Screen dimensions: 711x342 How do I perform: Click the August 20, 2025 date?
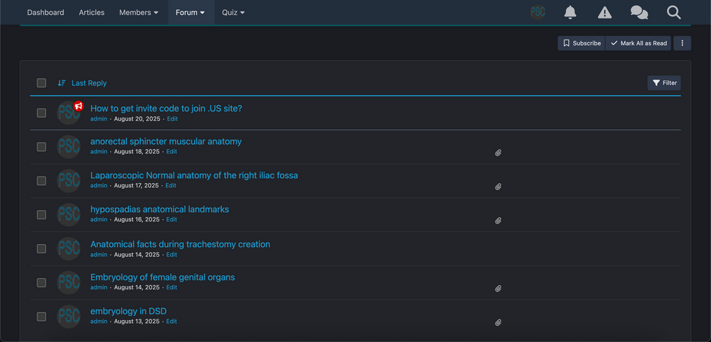point(137,119)
